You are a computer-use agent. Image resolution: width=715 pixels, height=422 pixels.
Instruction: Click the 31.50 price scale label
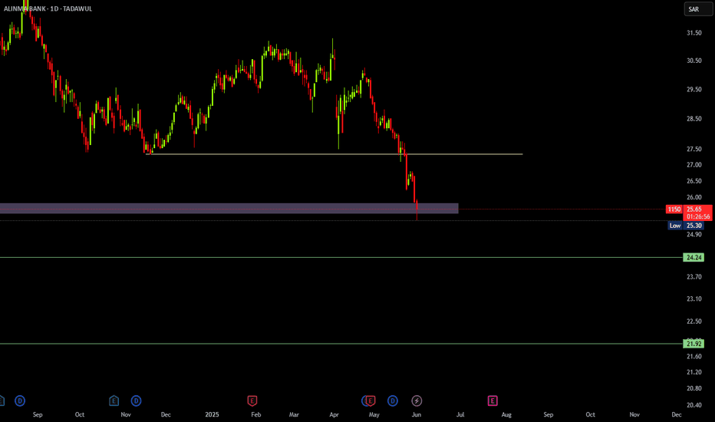tap(694, 33)
